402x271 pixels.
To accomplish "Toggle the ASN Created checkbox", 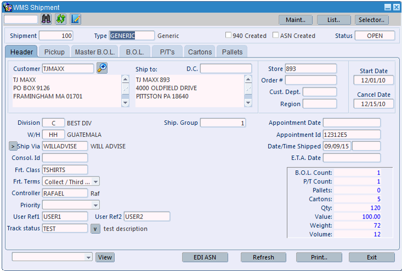I will (x=276, y=36).
